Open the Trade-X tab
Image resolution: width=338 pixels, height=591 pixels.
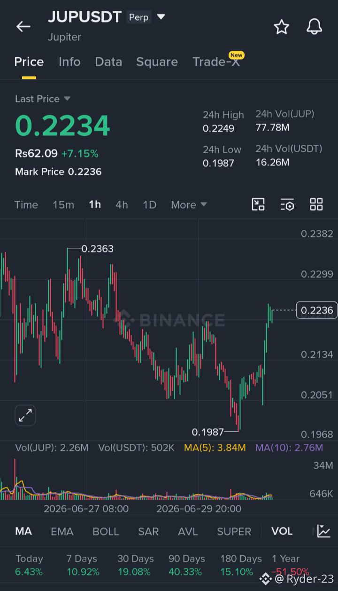[216, 62]
